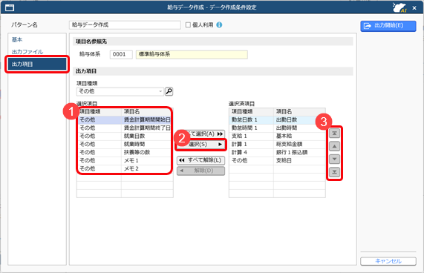The height and width of the screenshot is (273, 424).
Task: Select the 銀行 1 振込額 row
Action: click(x=277, y=152)
